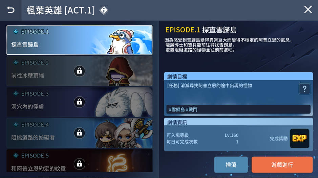Select the EPISODE.1 探查雪歸島 entry

click(x=80, y=40)
